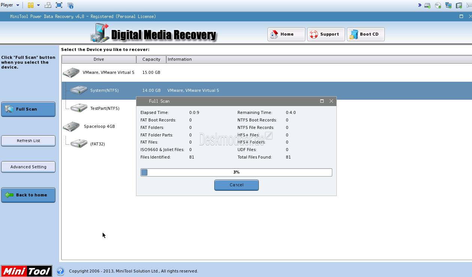Click the green back arrow icon
Screen dimensions: 472x277
point(9,195)
